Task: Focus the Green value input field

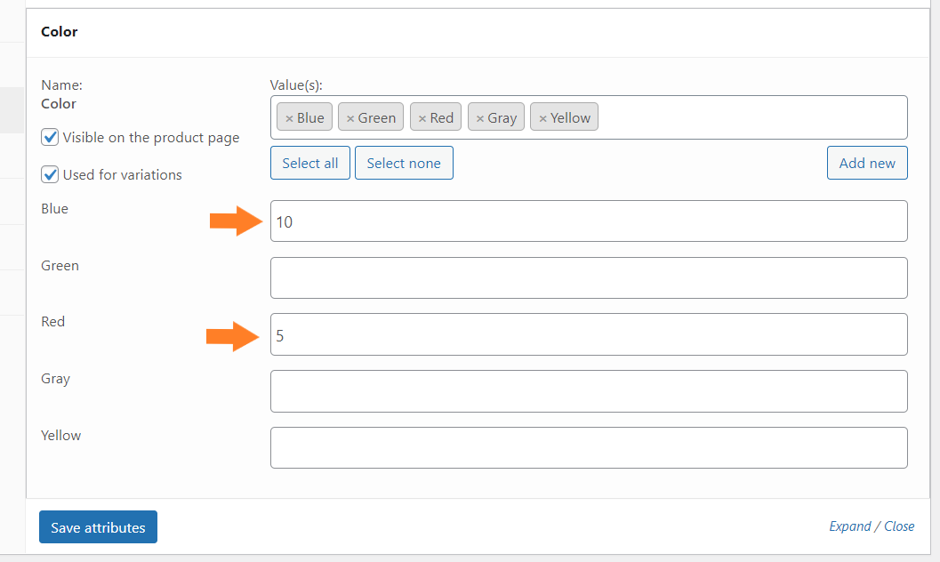Action: pyautogui.click(x=589, y=278)
